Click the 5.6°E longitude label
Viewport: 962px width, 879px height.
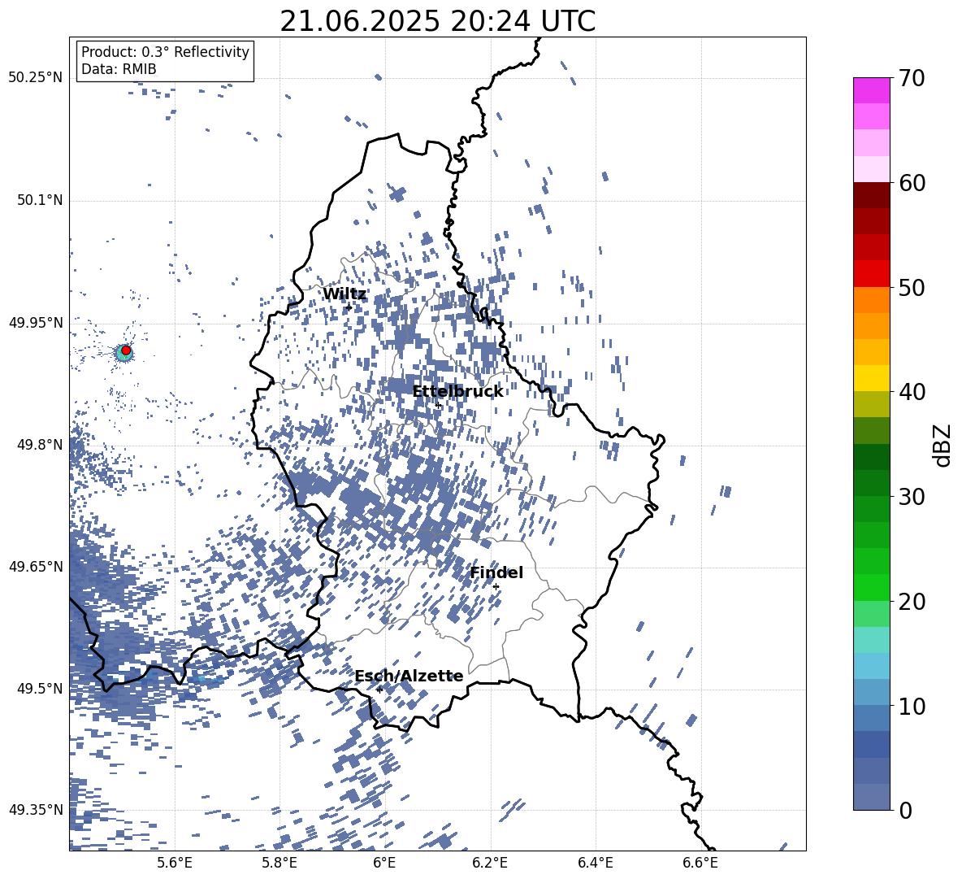(x=175, y=863)
